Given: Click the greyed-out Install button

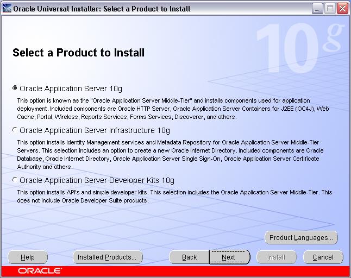Looking at the screenshot, I should (x=276, y=257).
